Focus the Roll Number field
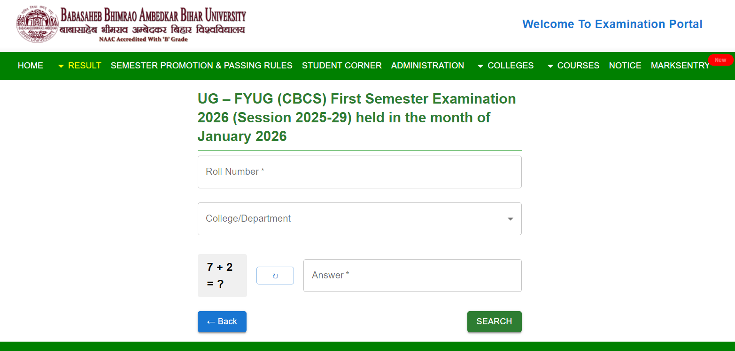The image size is (735, 351). click(359, 172)
